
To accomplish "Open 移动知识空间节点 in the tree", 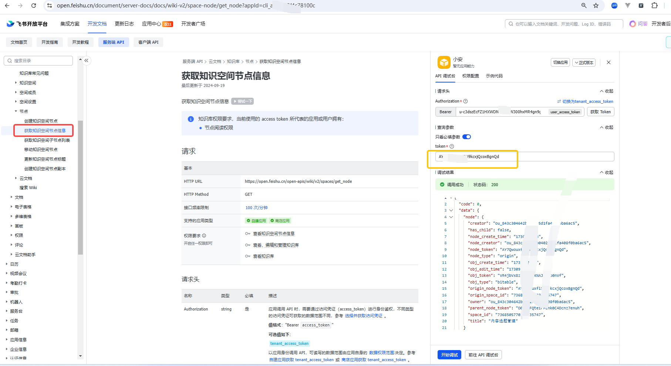I will point(41,150).
